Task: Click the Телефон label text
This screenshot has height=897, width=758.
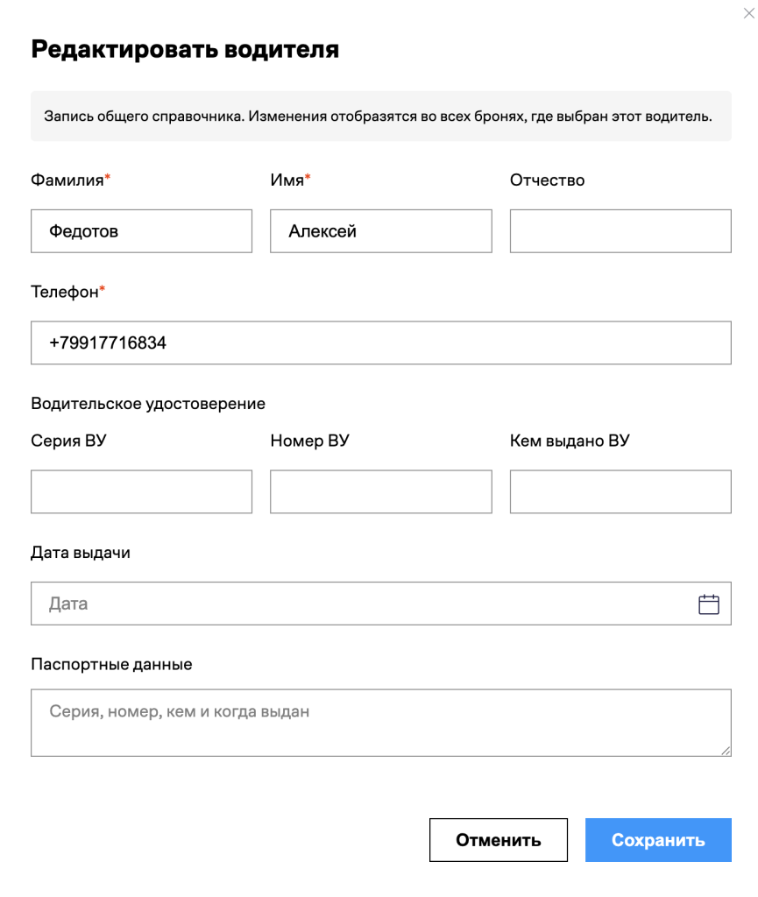Action: 65,292
